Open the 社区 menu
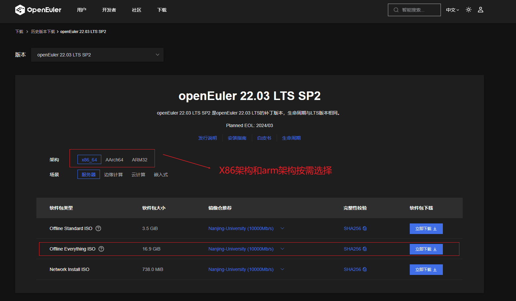 point(136,10)
